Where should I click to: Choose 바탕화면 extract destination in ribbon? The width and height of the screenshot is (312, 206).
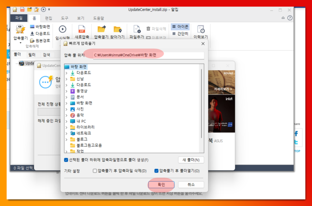[x=40, y=27]
